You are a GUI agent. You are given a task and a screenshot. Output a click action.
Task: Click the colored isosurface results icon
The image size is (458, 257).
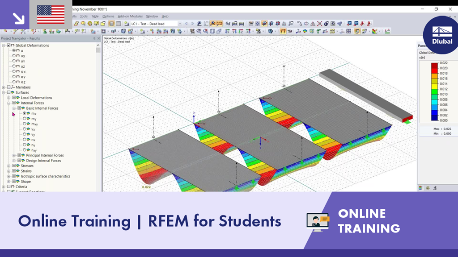click(x=305, y=31)
